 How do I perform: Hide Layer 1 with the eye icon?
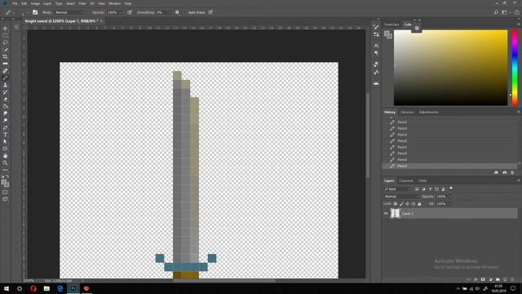point(386,213)
